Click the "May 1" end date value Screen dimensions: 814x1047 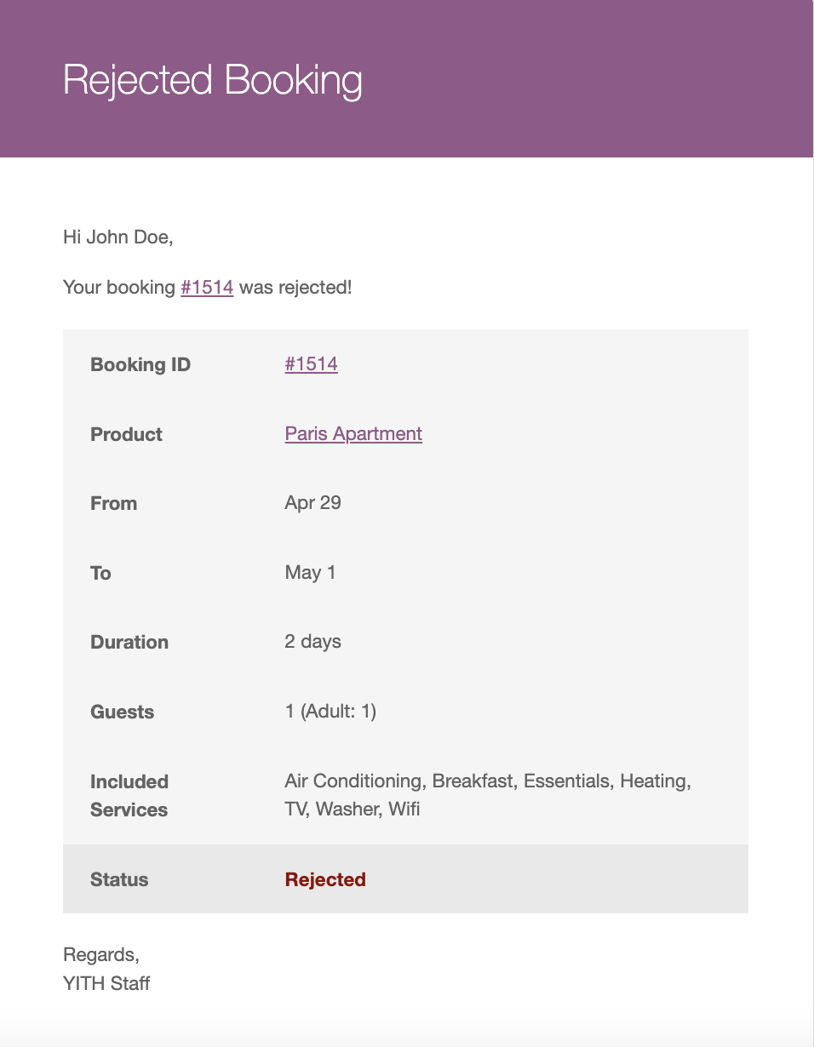(x=310, y=573)
